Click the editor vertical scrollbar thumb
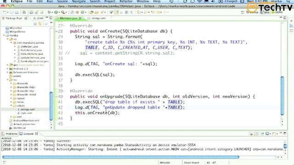 click(x=282, y=96)
